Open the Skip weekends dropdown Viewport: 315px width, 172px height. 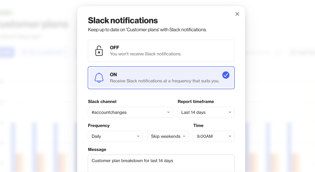(168, 136)
